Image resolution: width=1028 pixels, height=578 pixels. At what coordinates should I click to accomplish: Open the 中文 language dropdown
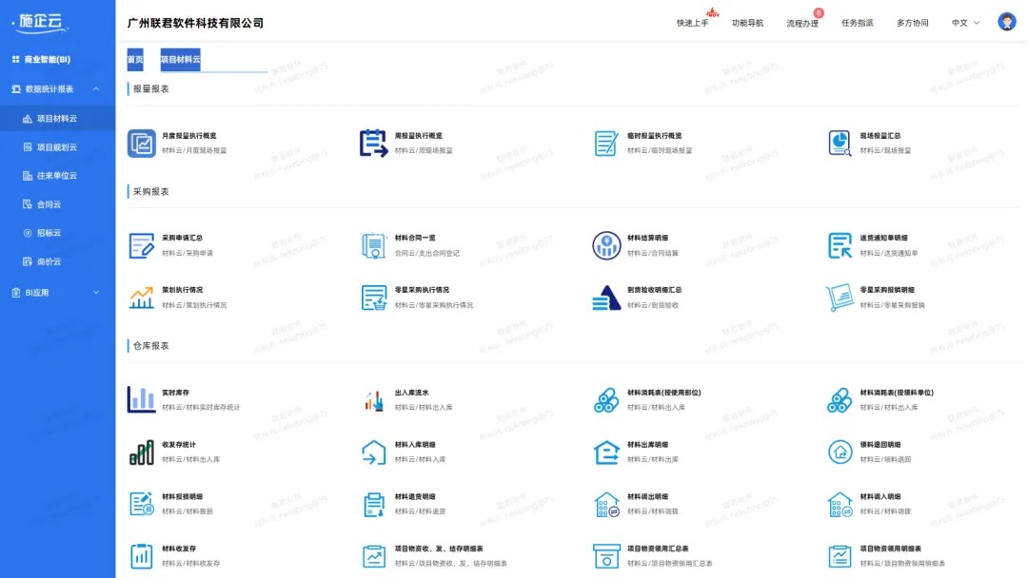tap(963, 21)
